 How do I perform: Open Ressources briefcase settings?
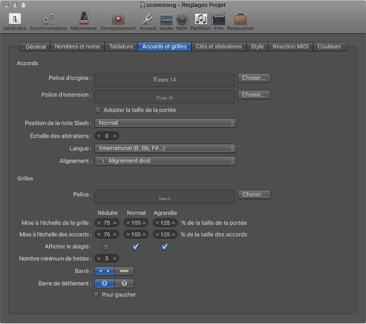[240, 20]
